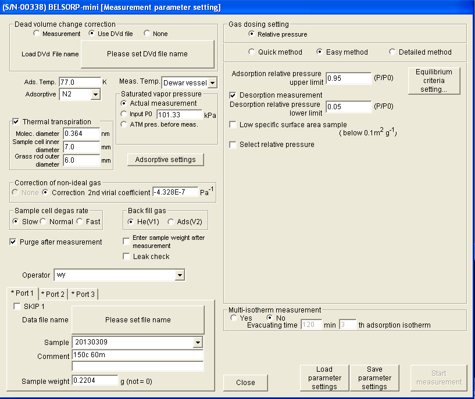The height and width of the screenshot is (399, 475).
Task: Select No for multi-isotherm measurement
Action: 269,318
